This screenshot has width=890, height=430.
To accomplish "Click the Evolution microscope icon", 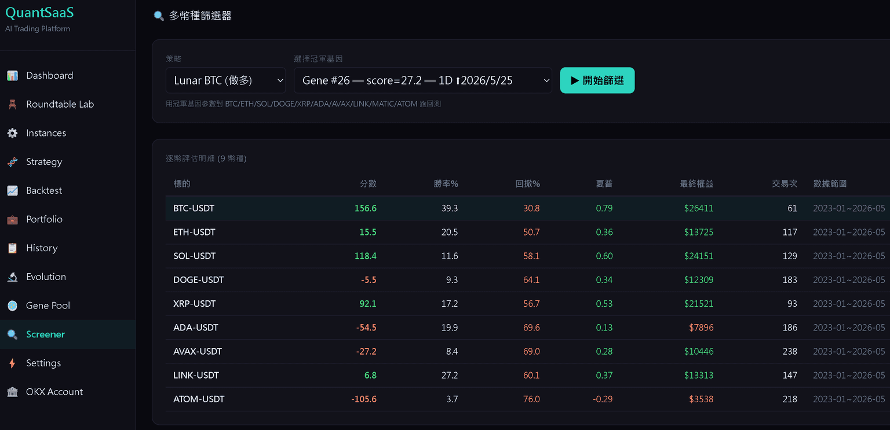I will click(12, 277).
